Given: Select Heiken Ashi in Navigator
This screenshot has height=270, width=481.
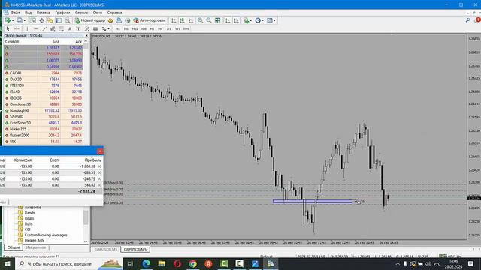Looking at the screenshot, I should click(34, 241).
